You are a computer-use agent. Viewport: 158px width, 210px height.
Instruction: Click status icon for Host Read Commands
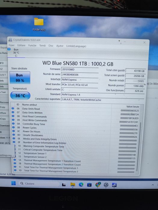pos(13,116)
